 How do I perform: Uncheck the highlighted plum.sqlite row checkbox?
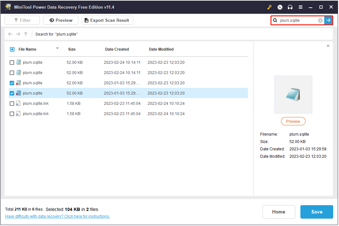[x=12, y=93]
